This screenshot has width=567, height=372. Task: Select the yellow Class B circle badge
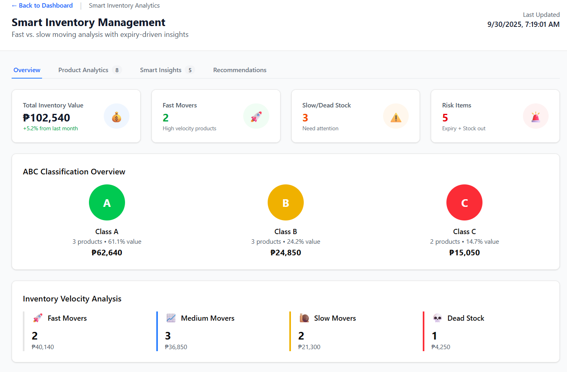pyautogui.click(x=285, y=202)
